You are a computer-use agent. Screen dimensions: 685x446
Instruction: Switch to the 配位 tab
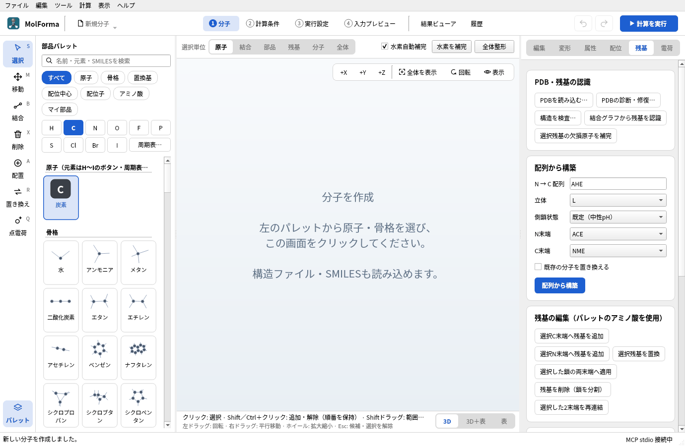click(x=616, y=48)
